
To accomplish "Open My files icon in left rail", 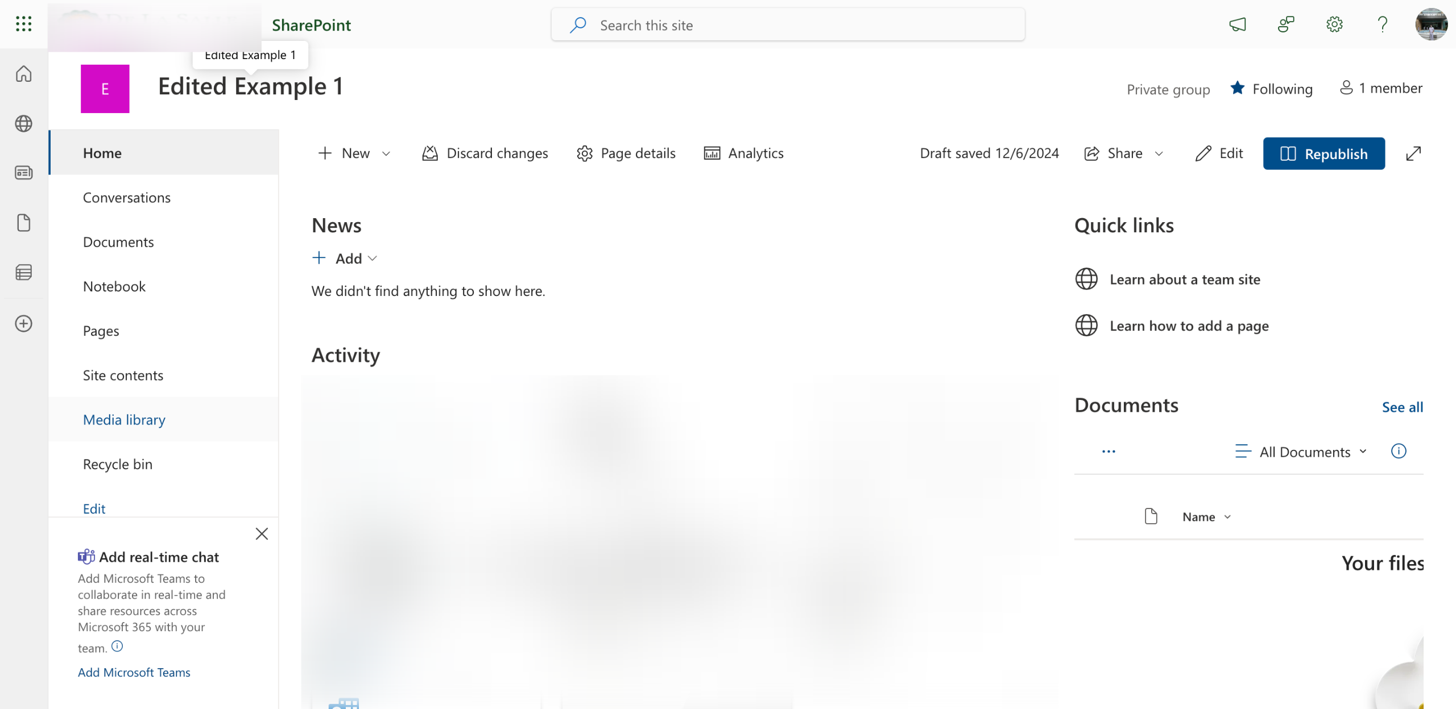I will (x=23, y=223).
